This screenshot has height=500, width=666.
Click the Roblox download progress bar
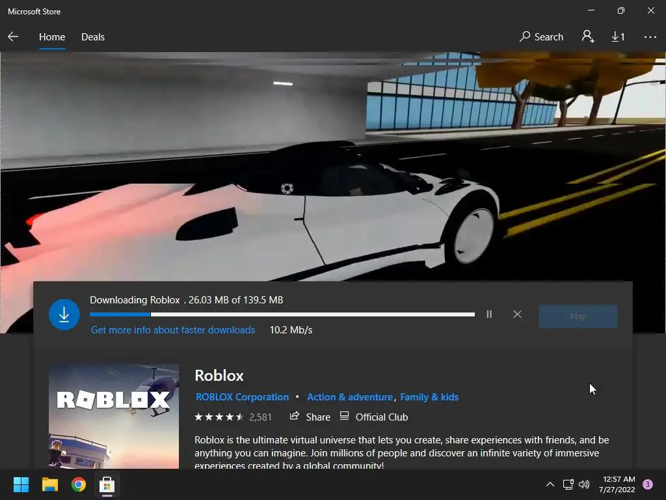[x=282, y=314]
